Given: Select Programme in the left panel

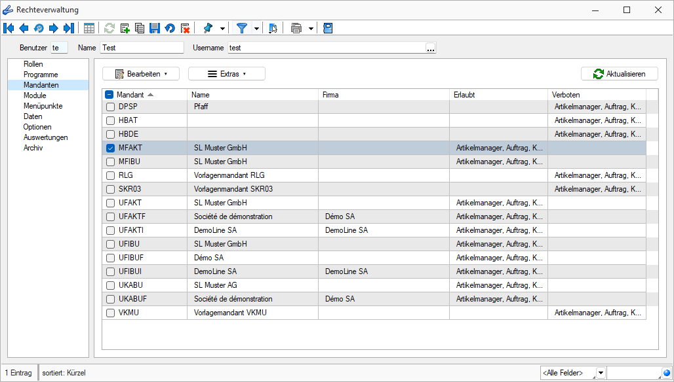Looking at the screenshot, I should (41, 75).
